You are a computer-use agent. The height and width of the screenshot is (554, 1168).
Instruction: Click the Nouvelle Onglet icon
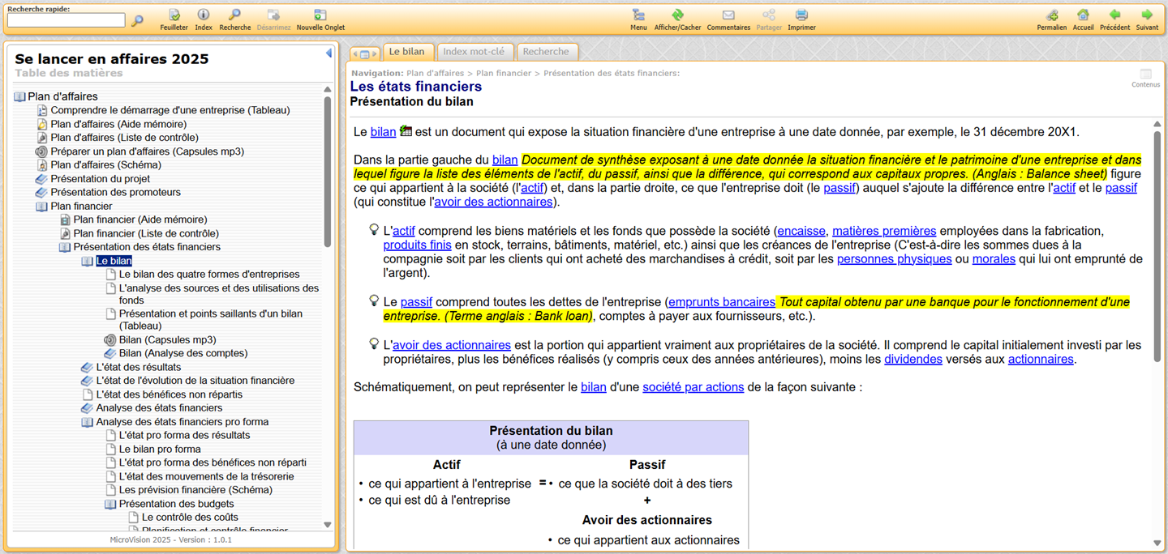pos(320,15)
